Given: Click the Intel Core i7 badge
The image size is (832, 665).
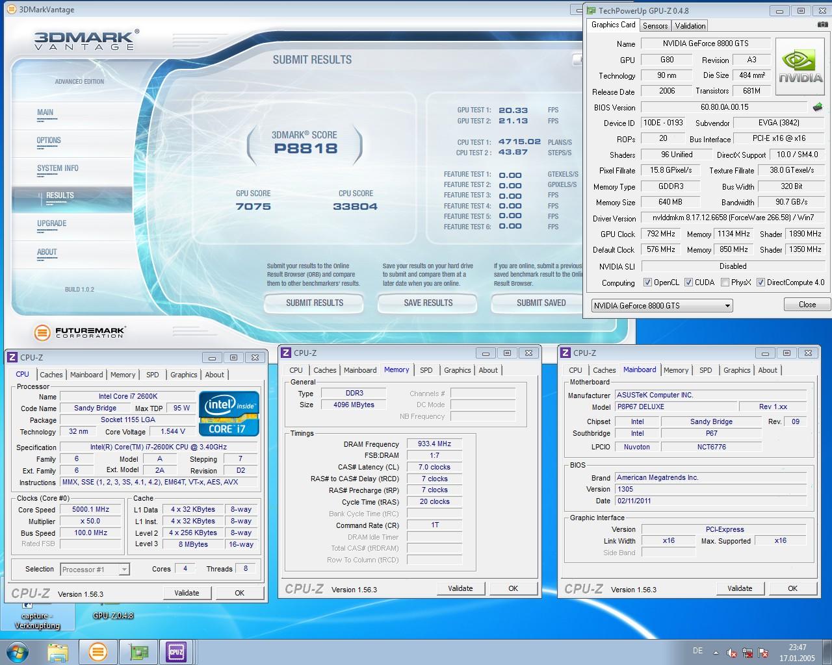Looking at the screenshot, I should (229, 413).
